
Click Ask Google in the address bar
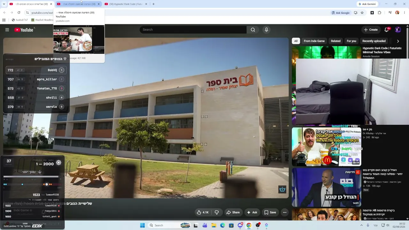[x=341, y=13]
